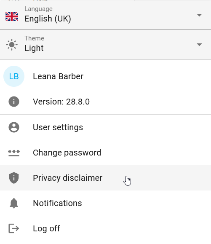Open Privacy disclaimer entry
Screen dimensions: 211x244
105,178
